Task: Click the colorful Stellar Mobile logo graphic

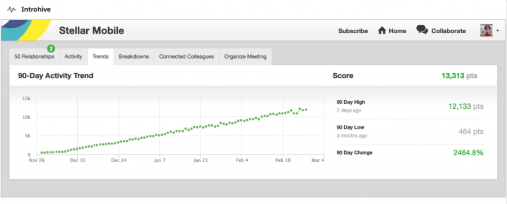Action: (x=26, y=30)
